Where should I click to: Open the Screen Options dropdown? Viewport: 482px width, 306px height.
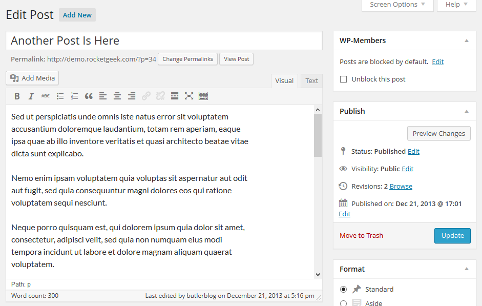tap(397, 5)
